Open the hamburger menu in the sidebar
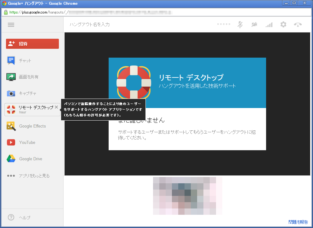313x228 pixels. click(x=11, y=25)
